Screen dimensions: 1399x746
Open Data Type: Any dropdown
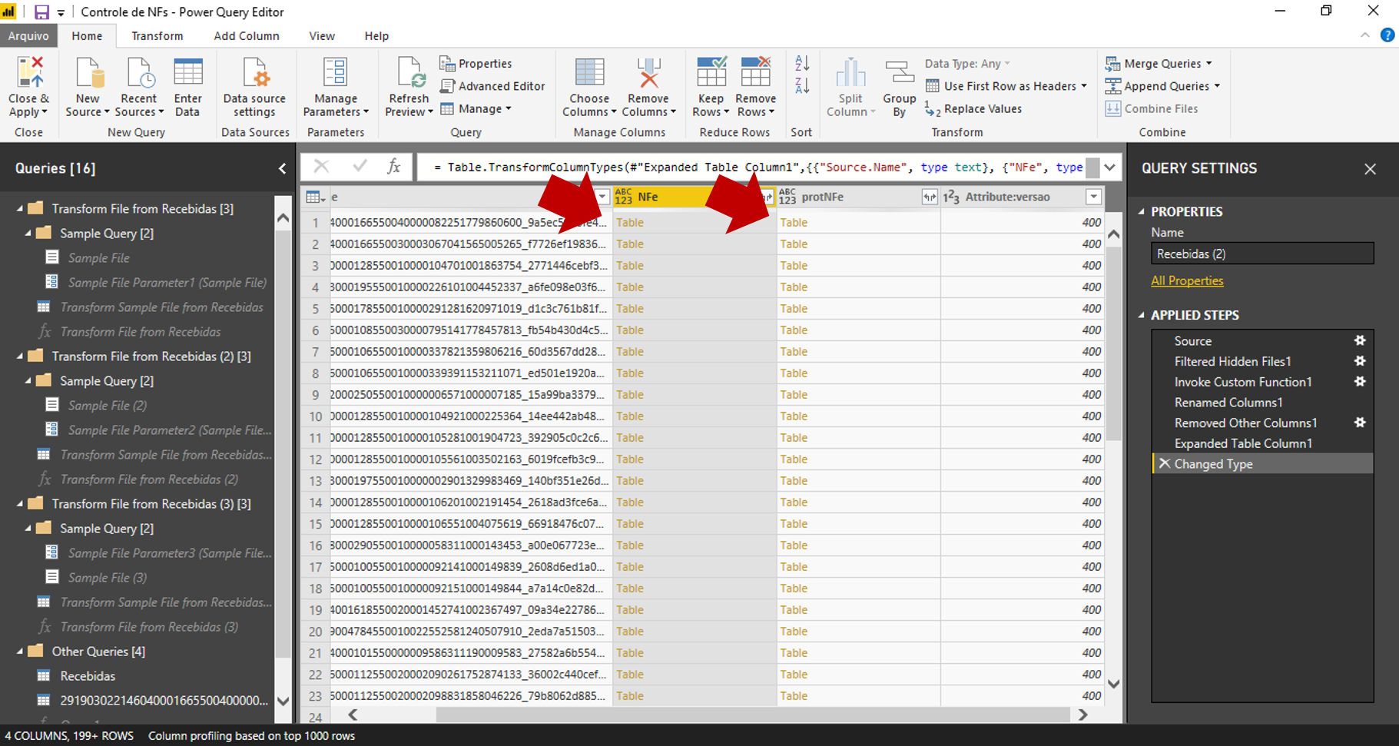[x=967, y=64]
